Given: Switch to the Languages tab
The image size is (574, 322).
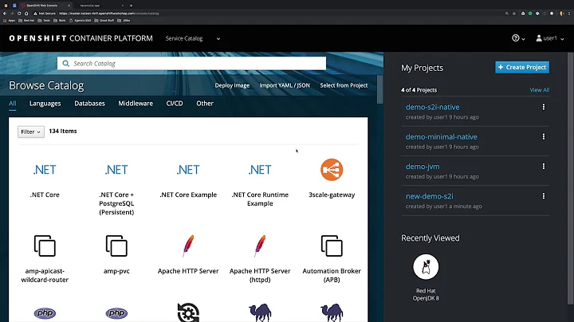Looking at the screenshot, I should pyautogui.click(x=45, y=104).
